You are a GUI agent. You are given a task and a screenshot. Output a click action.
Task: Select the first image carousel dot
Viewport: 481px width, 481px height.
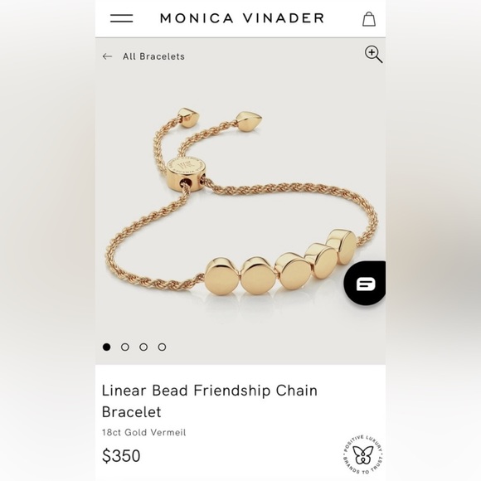(x=106, y=347)
